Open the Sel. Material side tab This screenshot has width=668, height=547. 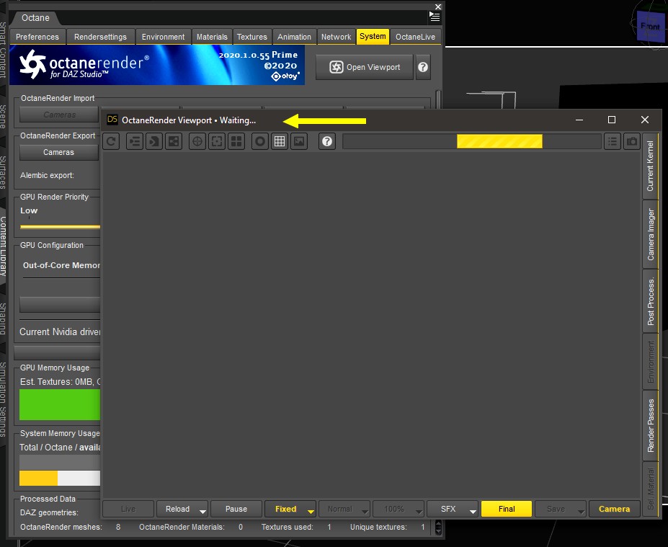(650, 489)
